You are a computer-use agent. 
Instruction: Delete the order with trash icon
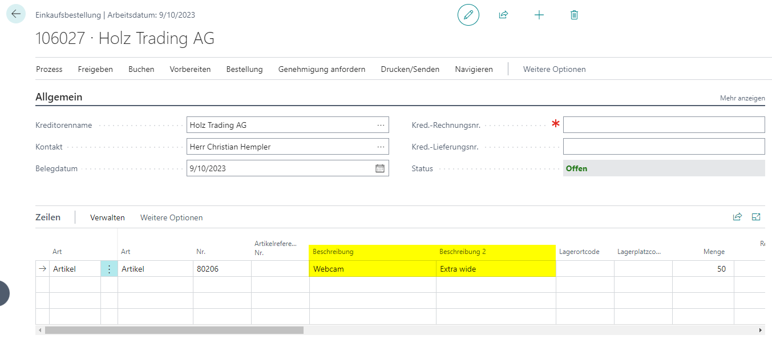click(575, 15)
